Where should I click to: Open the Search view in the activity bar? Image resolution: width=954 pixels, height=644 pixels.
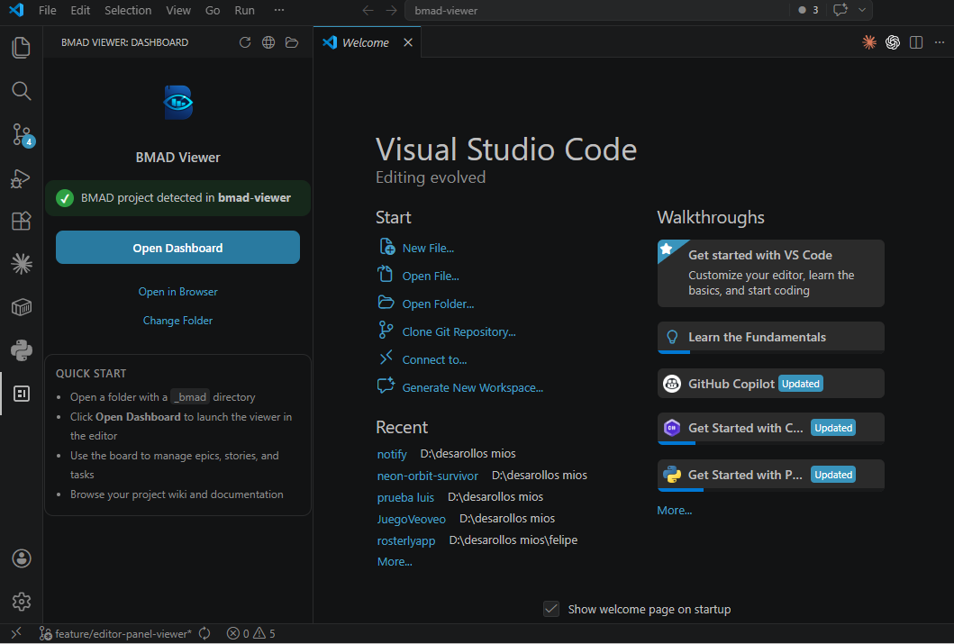click(x=21, y=91)
